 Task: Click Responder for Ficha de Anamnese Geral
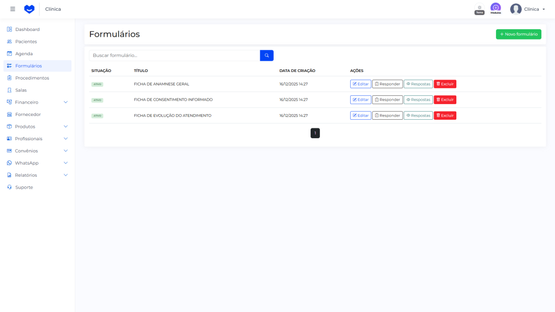click(x=387, y=84)
